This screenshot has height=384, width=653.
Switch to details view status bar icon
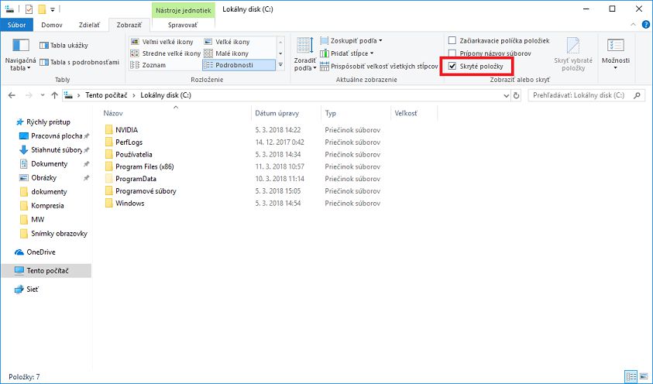(x=631, y=377)
